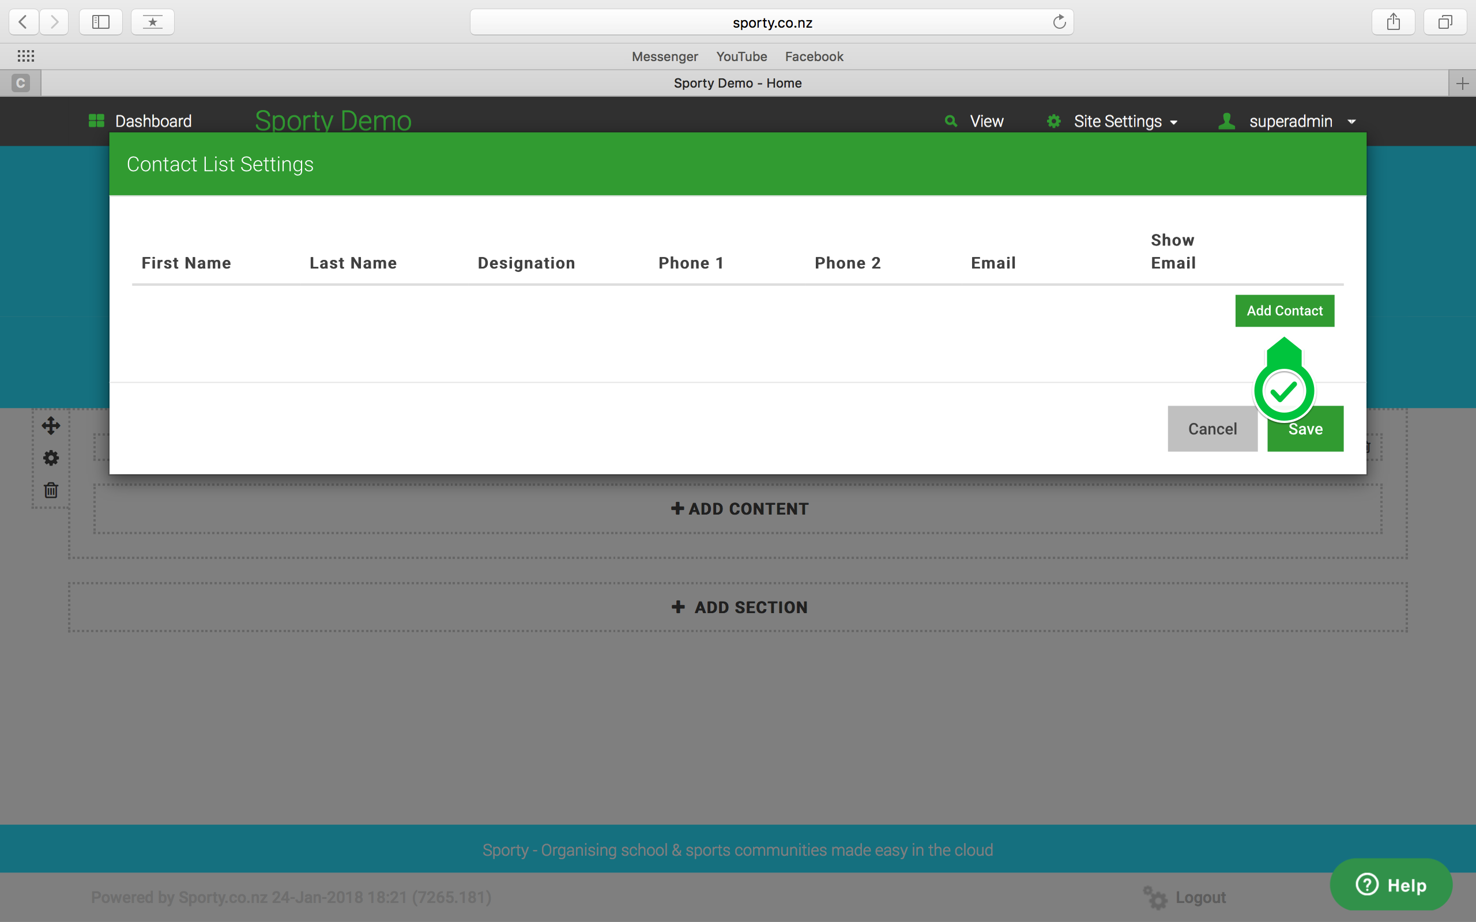Show all tabs overview button
This screenshot has height=922, width=1476.
pyautogui.click(x=1445, y=22)
